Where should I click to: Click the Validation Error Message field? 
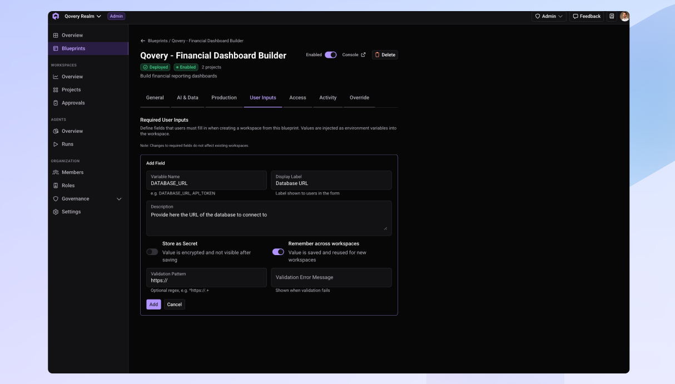(331, 277)
